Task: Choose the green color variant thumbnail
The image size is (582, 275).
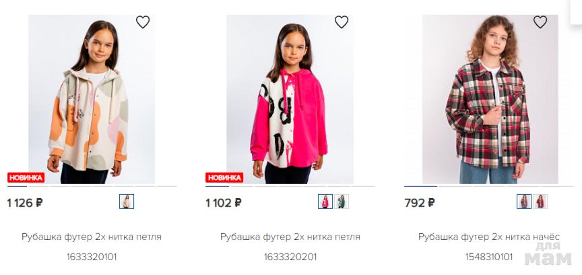Action: point(342,202)
